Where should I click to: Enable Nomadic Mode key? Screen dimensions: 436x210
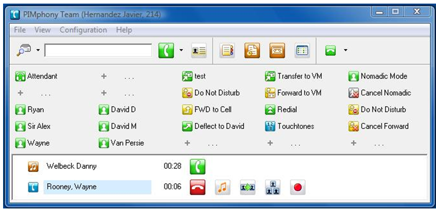378,76
